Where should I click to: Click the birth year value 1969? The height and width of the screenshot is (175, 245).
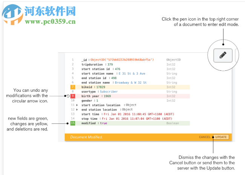tap(107, 96)
